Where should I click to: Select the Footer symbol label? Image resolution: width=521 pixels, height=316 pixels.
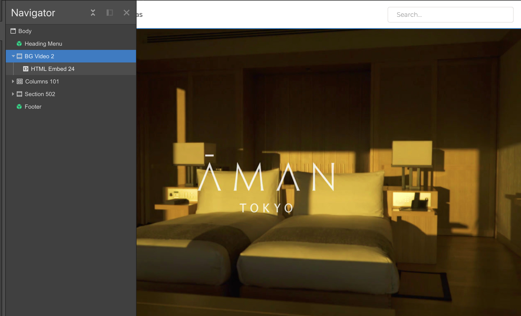click(x=33, y=107)
